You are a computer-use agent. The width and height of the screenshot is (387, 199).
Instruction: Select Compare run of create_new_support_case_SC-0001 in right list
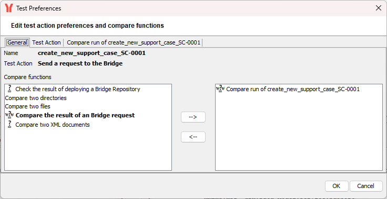click(x=293, y=89)
